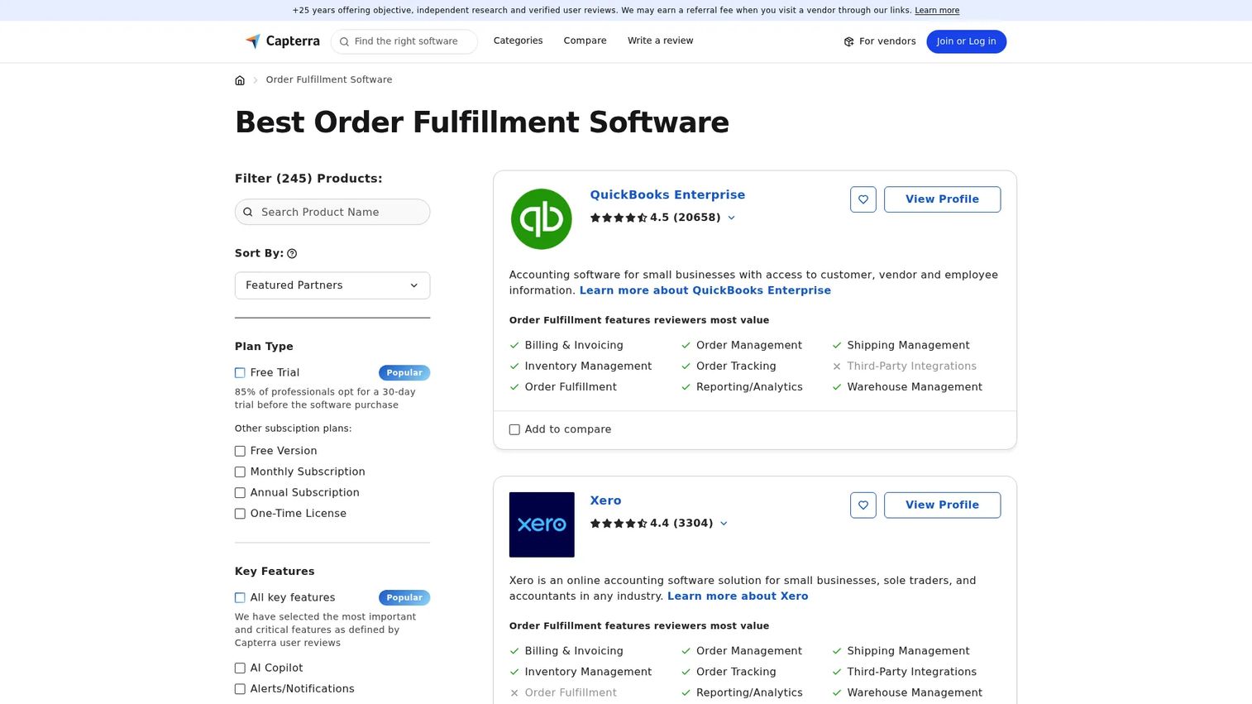Enable the AI Copilot feature filter

[x=240, y=668]
